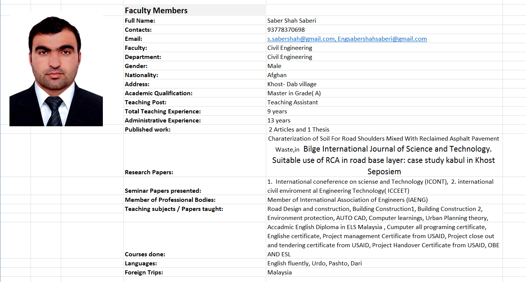
Task: Click the "Courses done:" label cell
Action: pos(195,240)
